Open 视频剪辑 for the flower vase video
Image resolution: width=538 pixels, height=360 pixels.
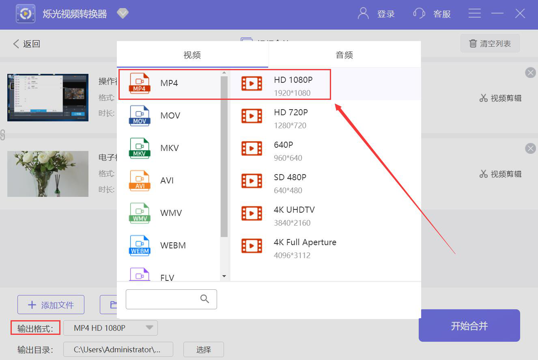[x=500, y=174]
